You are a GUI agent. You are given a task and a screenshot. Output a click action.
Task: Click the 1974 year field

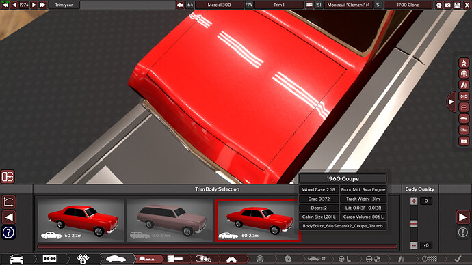[24, 5]
